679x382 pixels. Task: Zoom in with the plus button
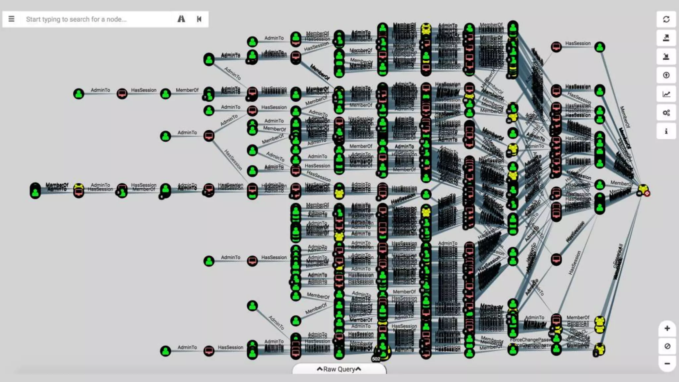click(x=667, y=328)
